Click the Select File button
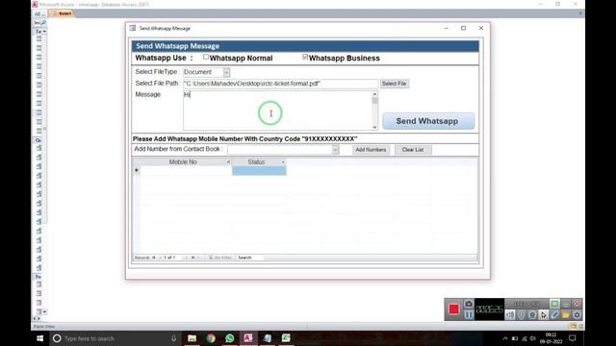616x346 pixels. click(x=394, y=84)
